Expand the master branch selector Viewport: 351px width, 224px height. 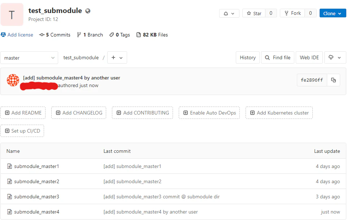click(x=29, y=58)
